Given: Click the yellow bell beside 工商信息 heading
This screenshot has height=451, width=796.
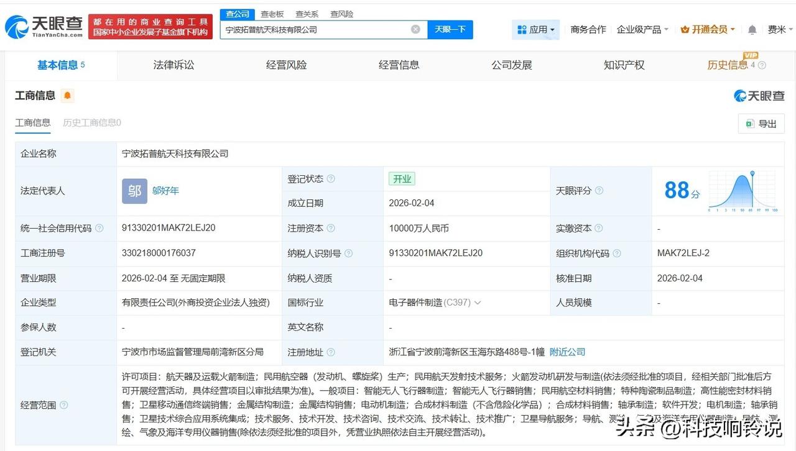Looking at the screenshot, I should coord(67,96).
